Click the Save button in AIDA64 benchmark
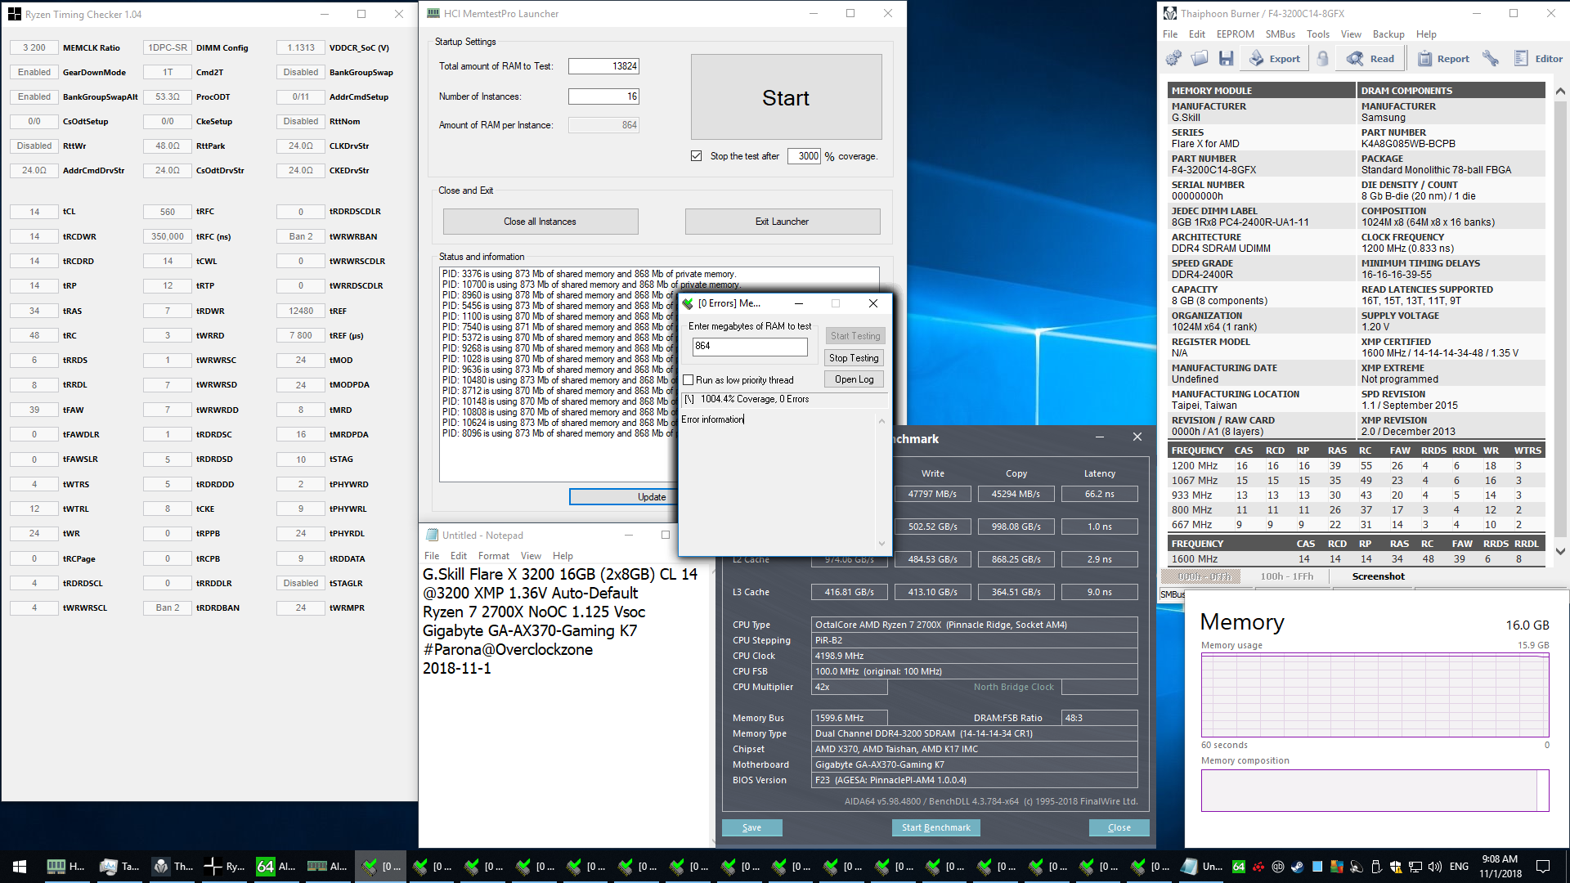 (751, 827)
